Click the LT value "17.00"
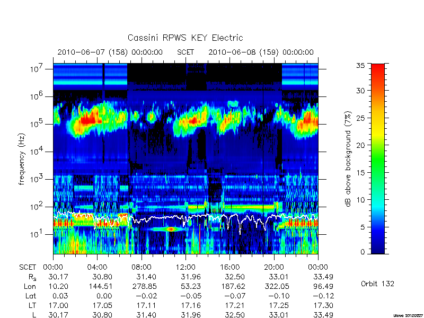The image size is (424, 318). click(x=58, y=306)
